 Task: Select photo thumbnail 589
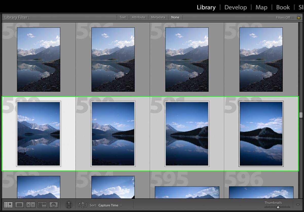[x=39, y=134]
